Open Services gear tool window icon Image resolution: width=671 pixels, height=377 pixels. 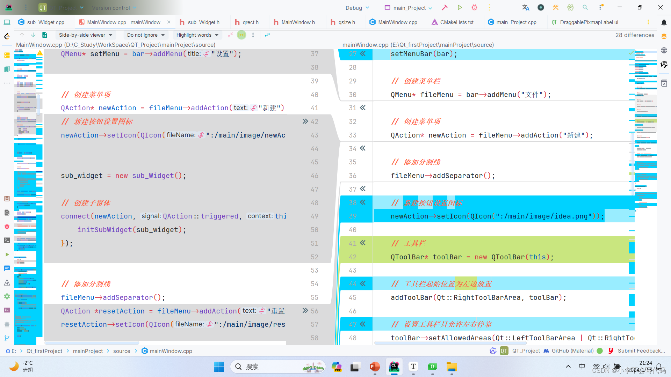[x=7, y=296]
